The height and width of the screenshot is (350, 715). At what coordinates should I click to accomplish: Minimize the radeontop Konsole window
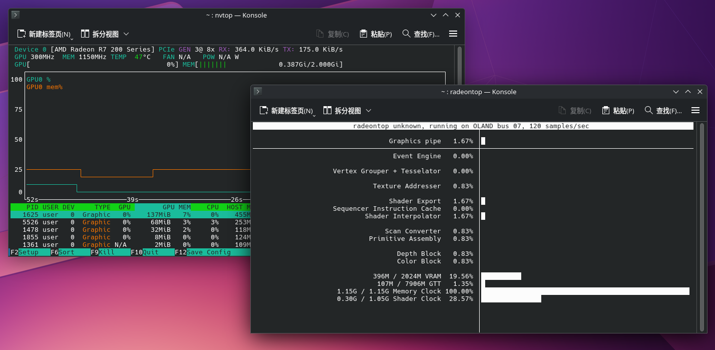click(676, 92)
